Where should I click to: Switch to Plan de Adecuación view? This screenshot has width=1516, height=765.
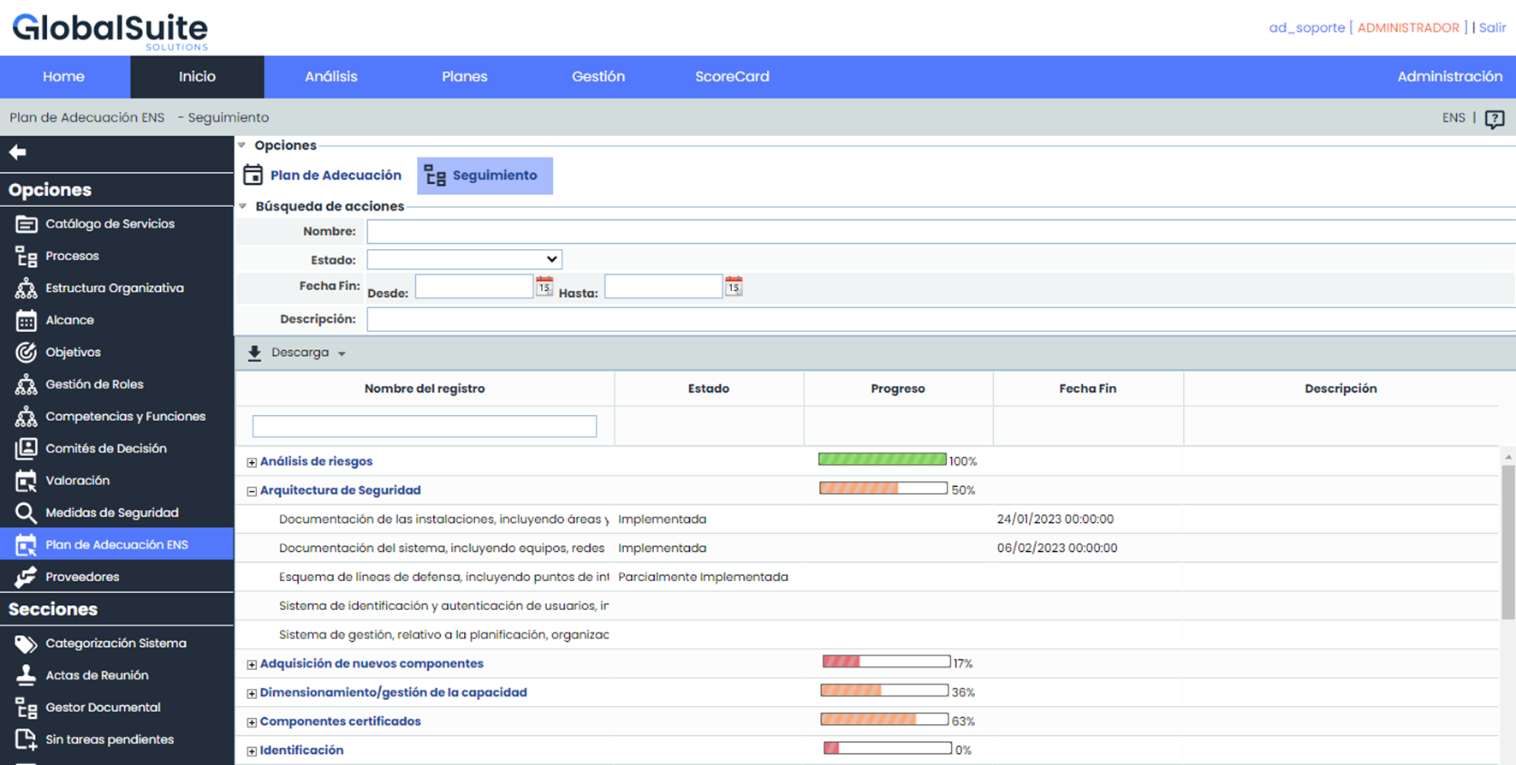(x=324, y=175)
